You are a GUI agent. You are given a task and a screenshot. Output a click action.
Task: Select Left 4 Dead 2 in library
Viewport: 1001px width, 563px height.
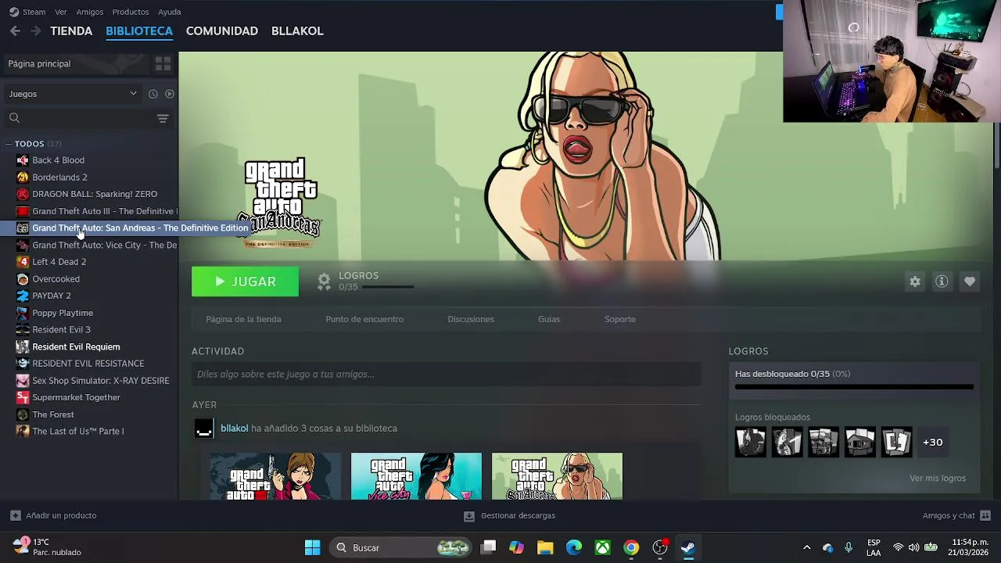(x=59, y=262)
